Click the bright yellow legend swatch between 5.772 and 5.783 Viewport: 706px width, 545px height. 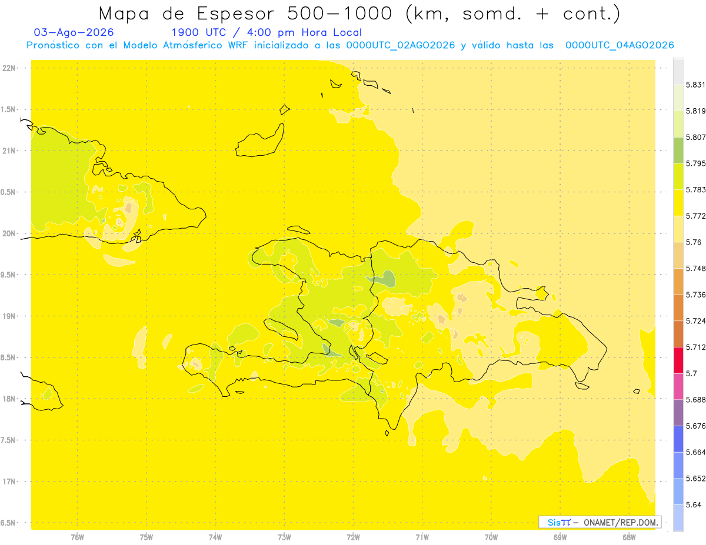678,203
